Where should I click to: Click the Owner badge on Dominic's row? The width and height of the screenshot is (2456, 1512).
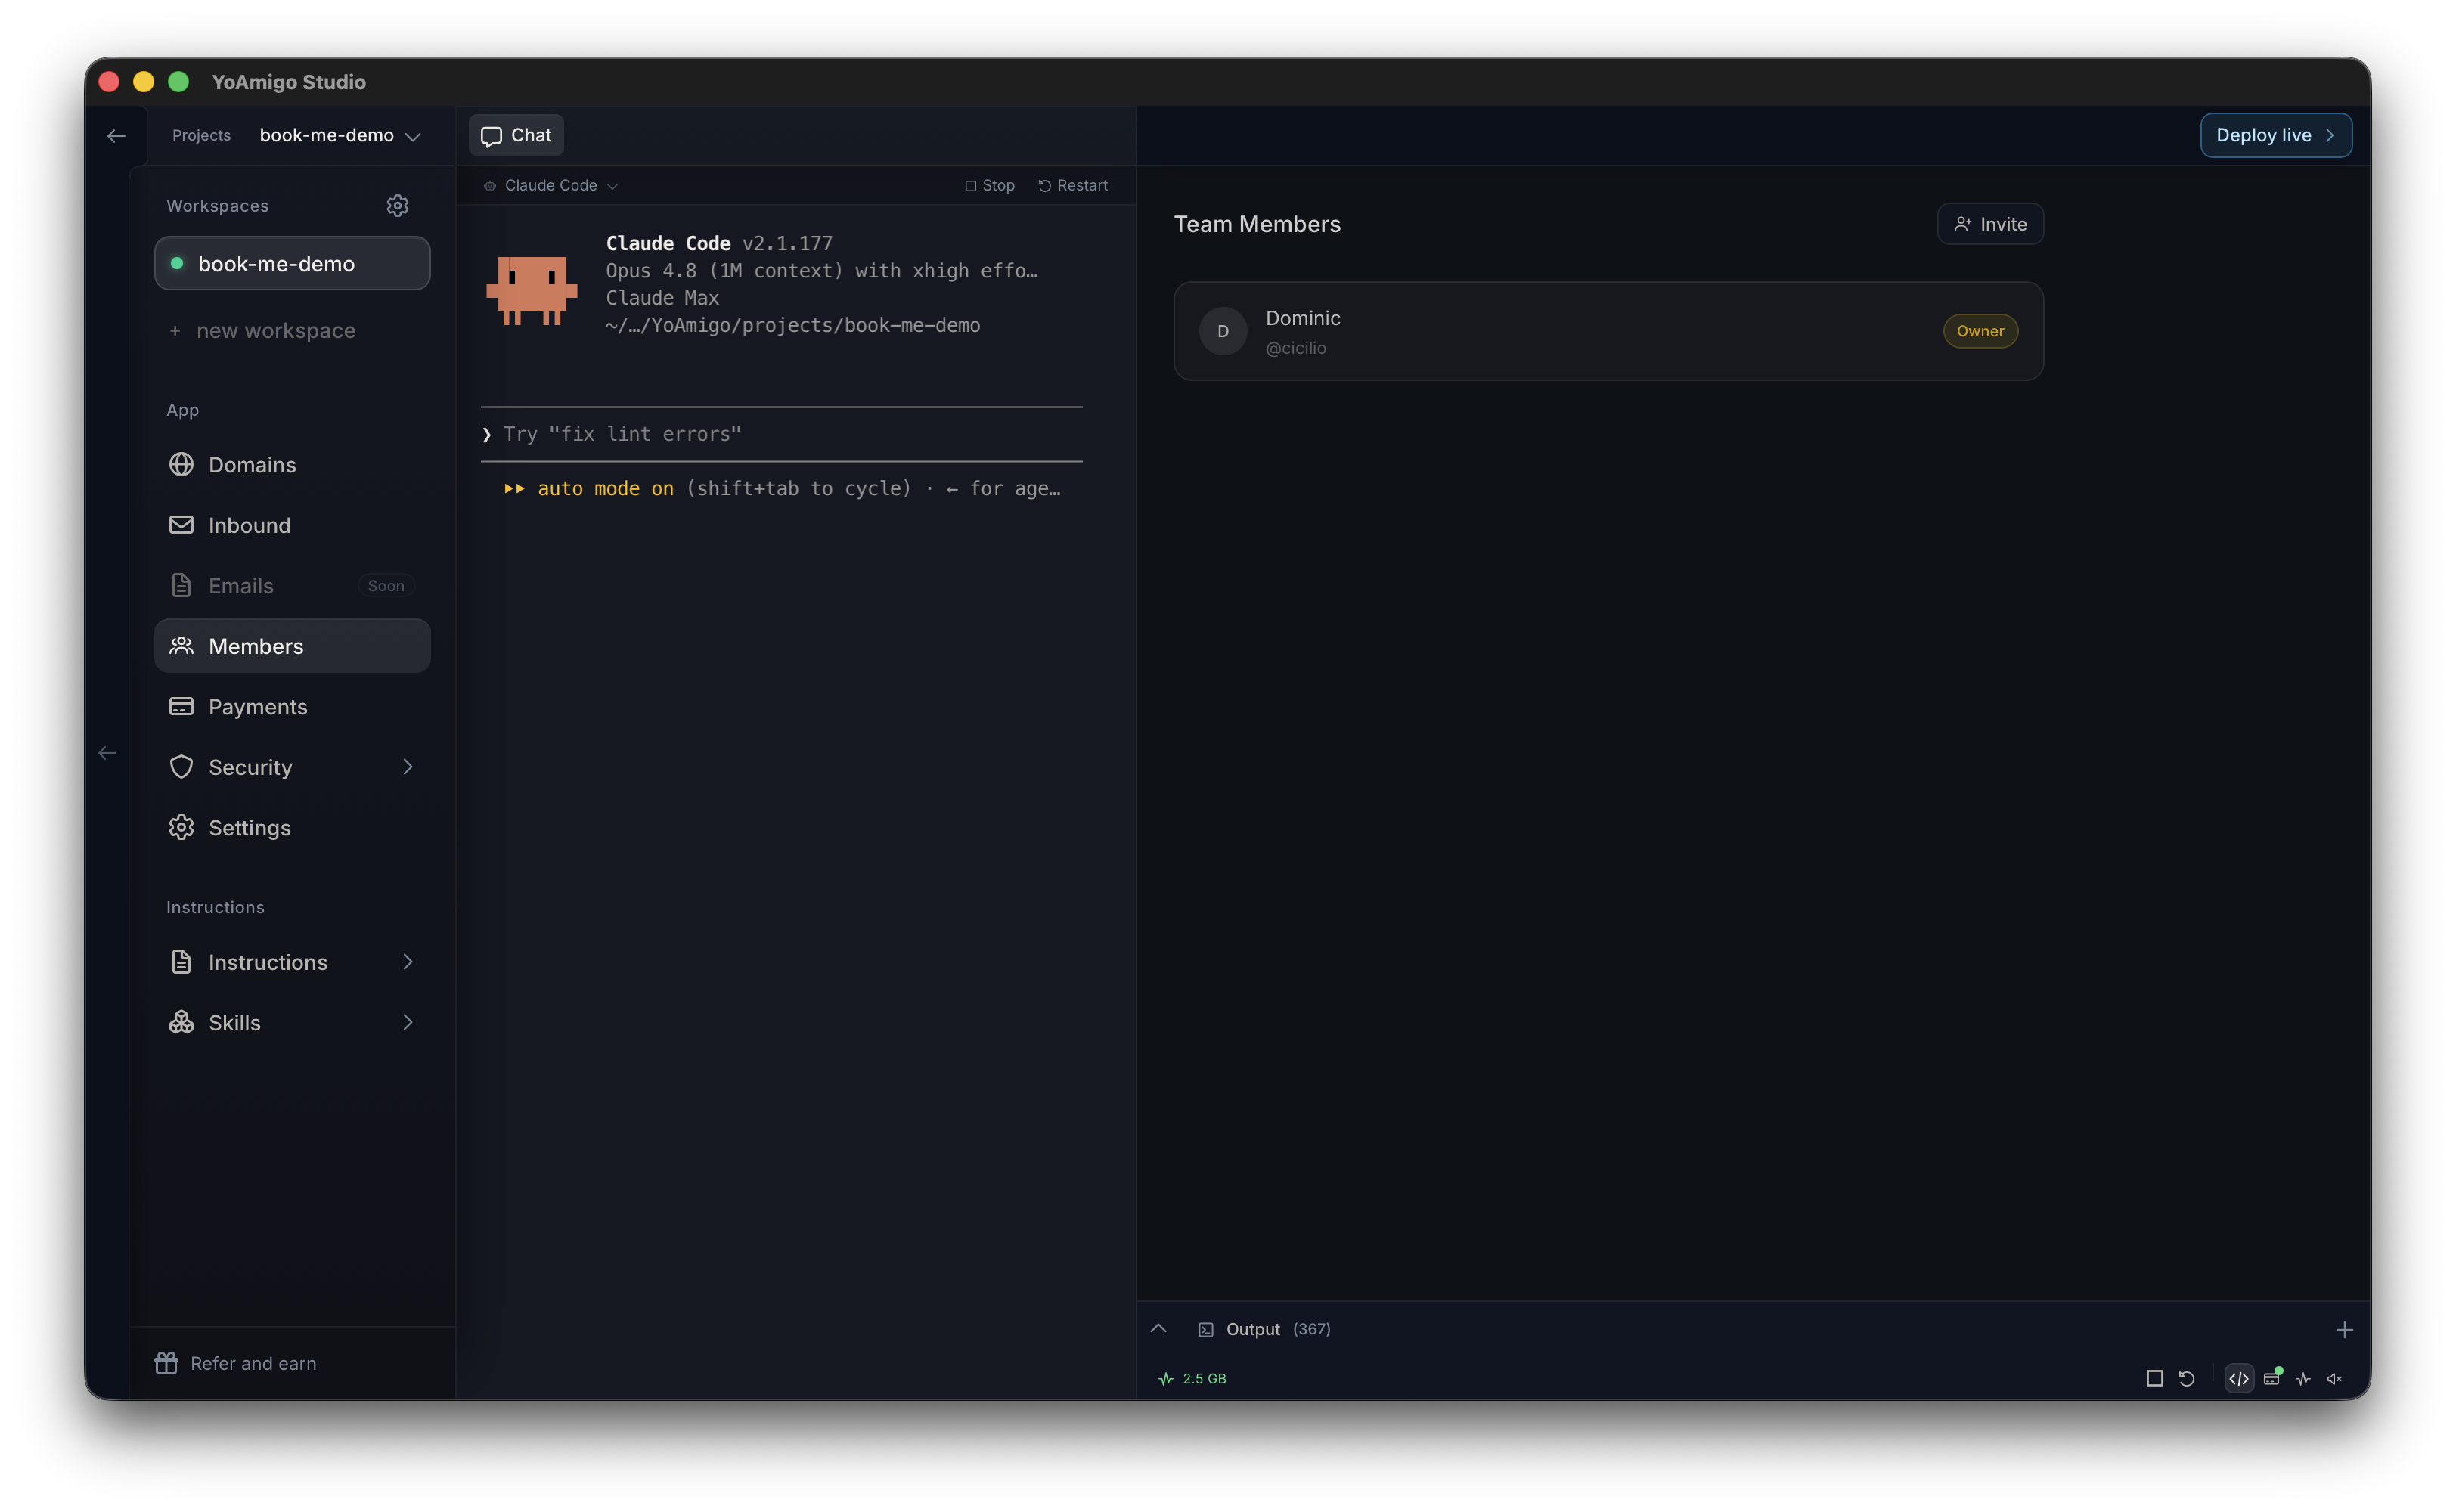tap(1980, 331)
